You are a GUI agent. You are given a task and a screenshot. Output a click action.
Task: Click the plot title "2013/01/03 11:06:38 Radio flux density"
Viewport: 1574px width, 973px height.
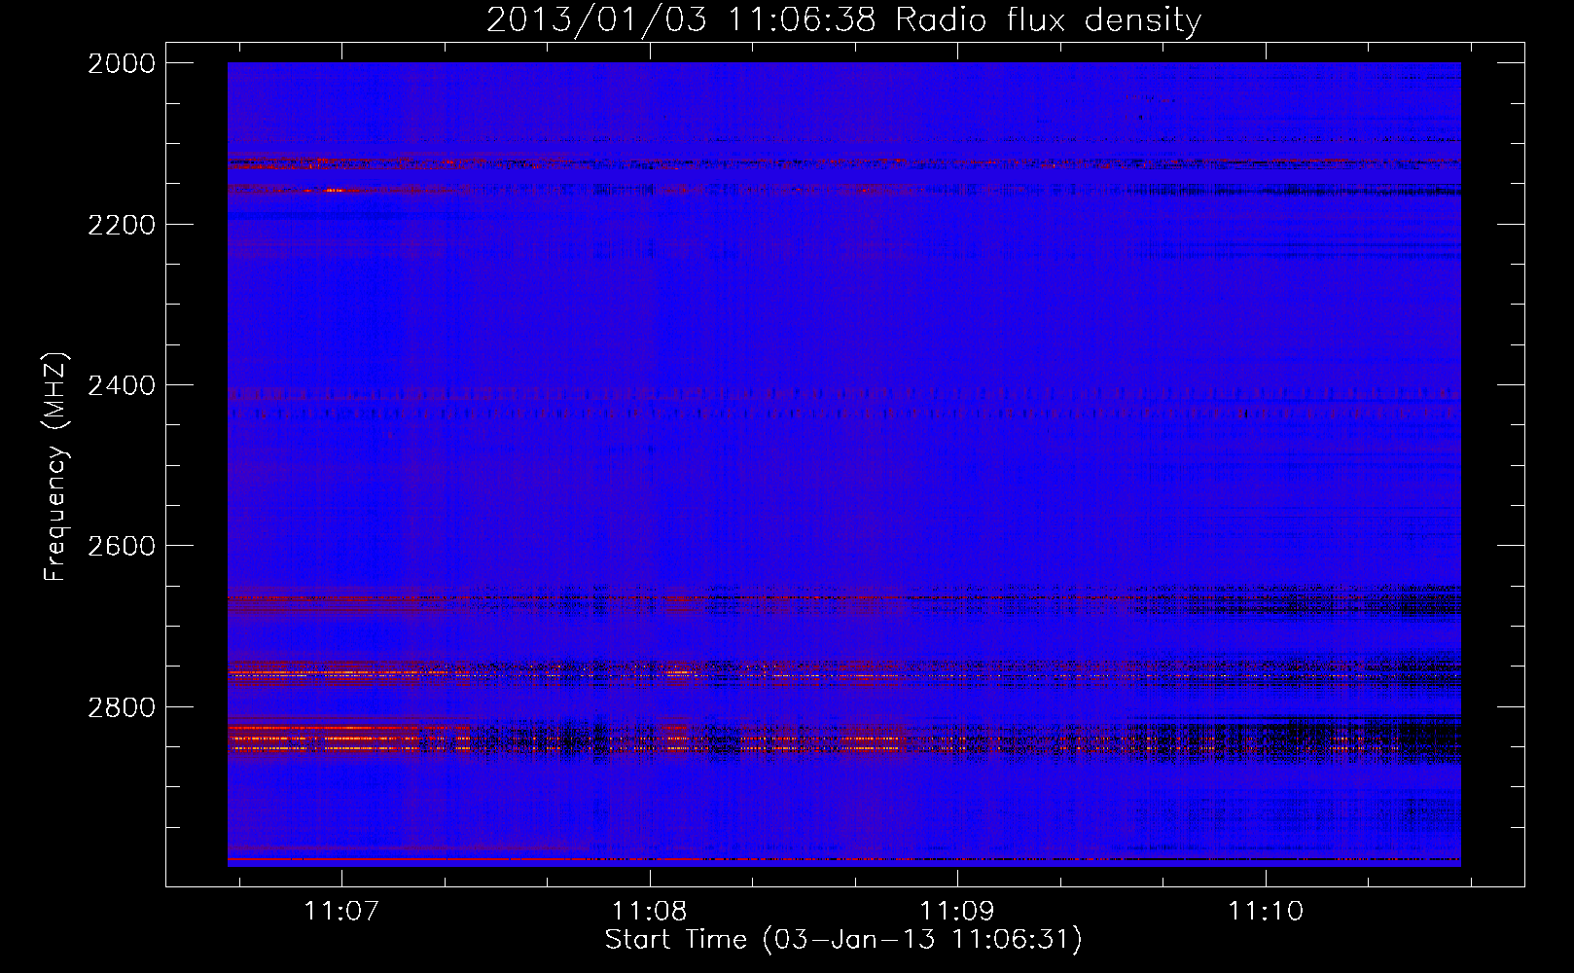[x=844, y=20]
